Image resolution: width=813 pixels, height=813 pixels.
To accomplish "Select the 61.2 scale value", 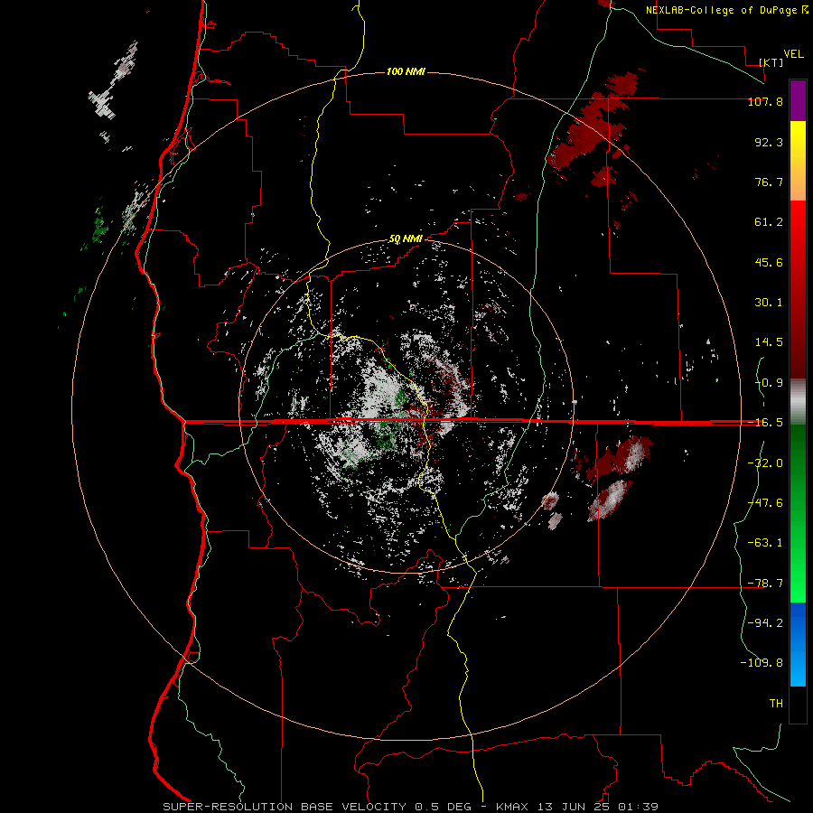I will tap(769, 222).
